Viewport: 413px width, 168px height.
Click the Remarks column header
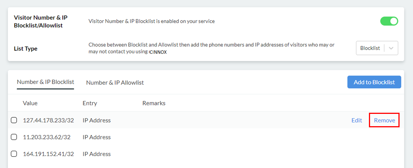coord(154,103)
